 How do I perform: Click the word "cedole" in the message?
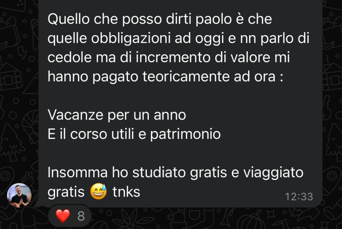[69, 57]
